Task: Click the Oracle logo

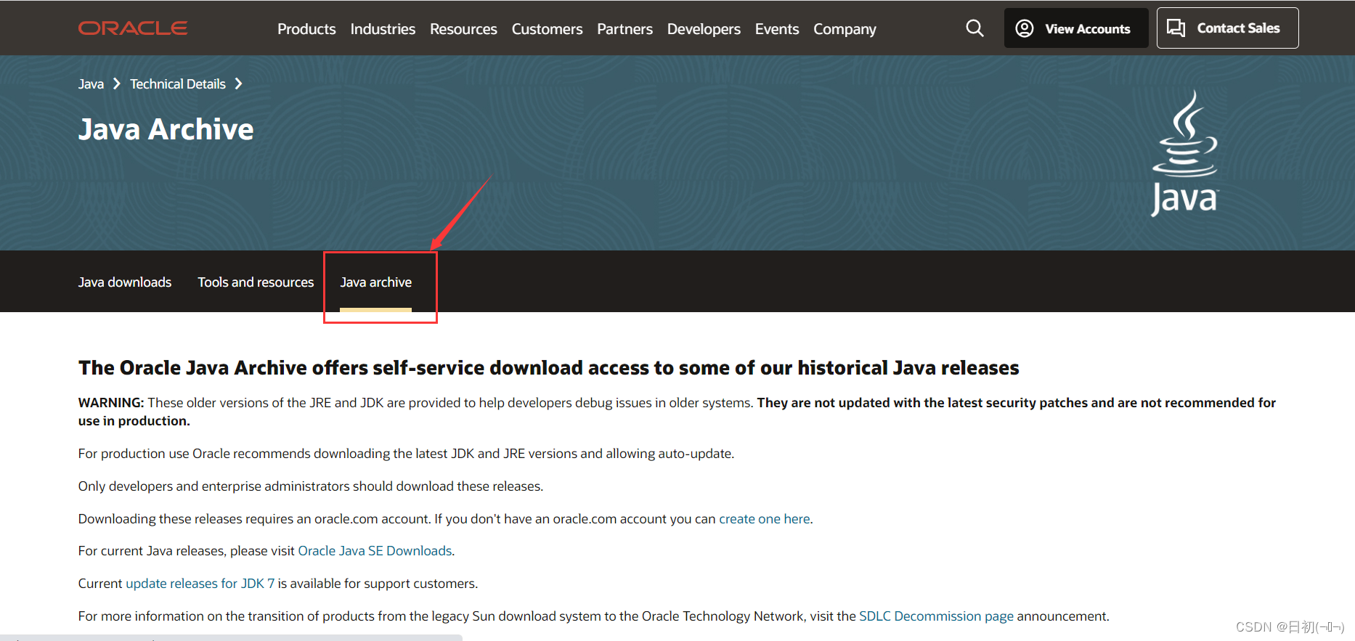Action: [x=133, y=28]
